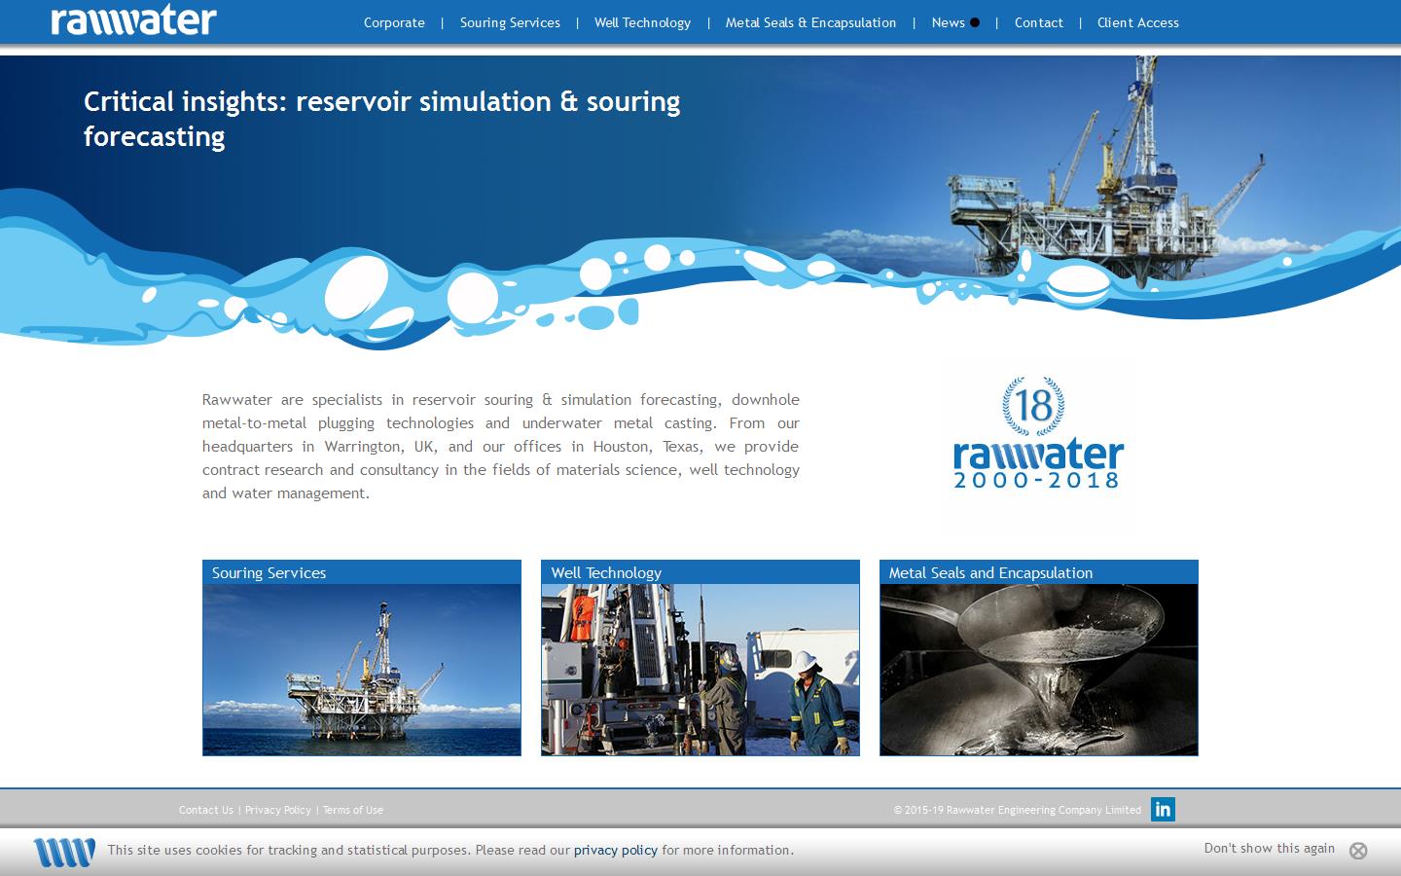Click the Rawwater specialists intro paragraph
Image resolution: width=1401 pixels, height=876 pixels.
pyautogui.click(x=501, y=446)
